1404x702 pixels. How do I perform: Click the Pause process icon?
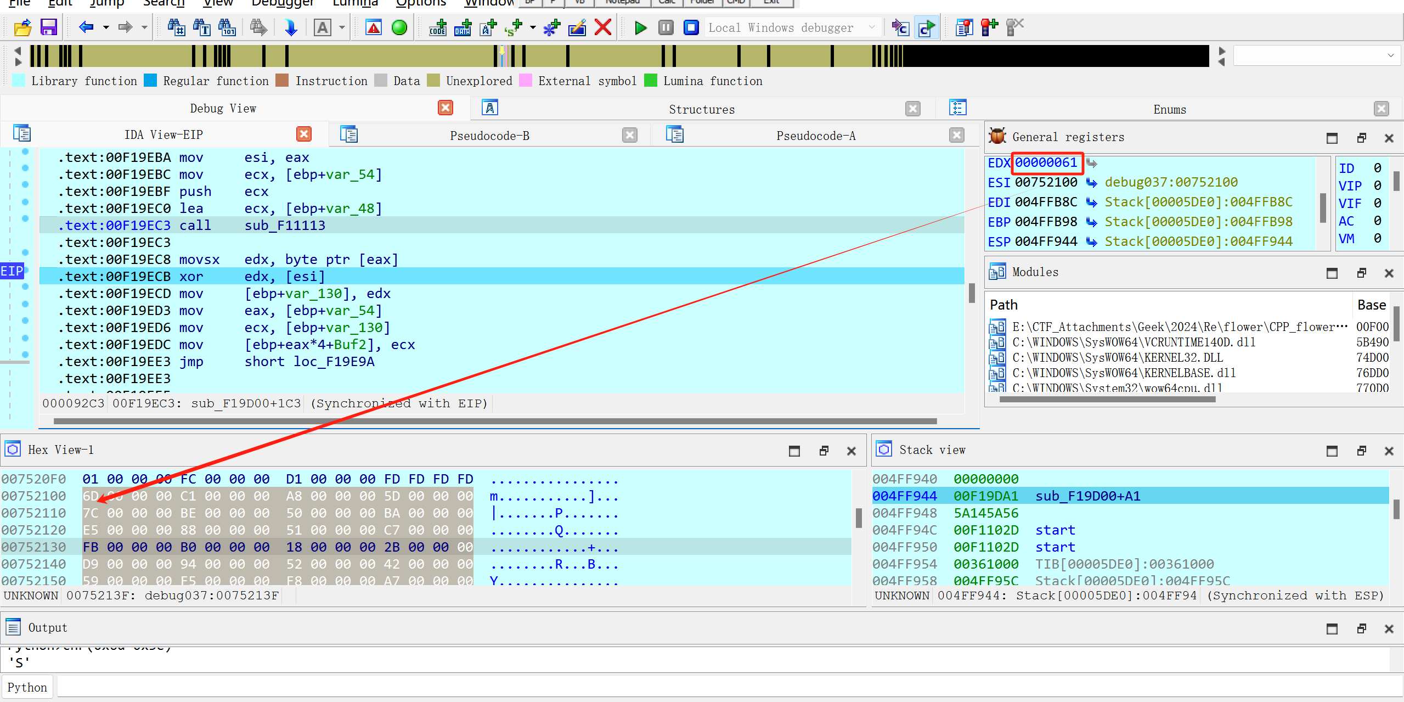click(x=666, y=27)
